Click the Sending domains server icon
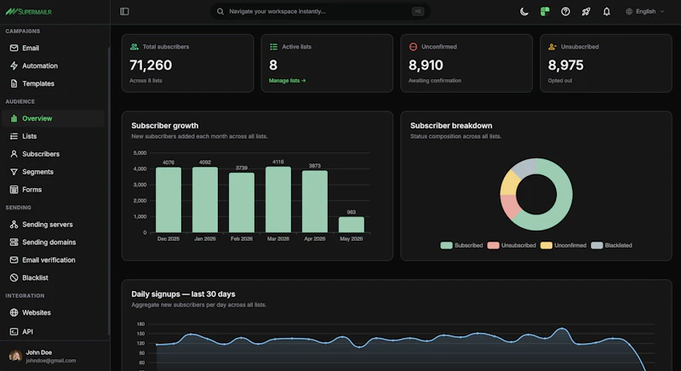The width and height of the screenshot is (681, 371). [x=14, y=243]
